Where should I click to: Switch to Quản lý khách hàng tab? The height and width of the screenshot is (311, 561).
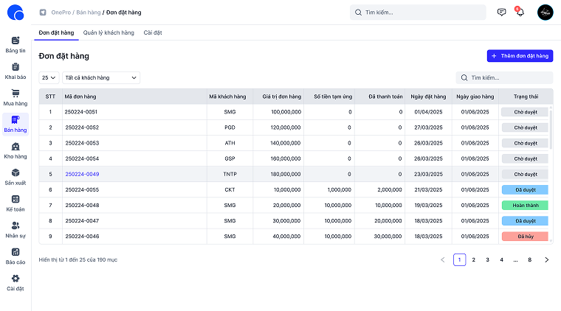[x=109, y=33]
